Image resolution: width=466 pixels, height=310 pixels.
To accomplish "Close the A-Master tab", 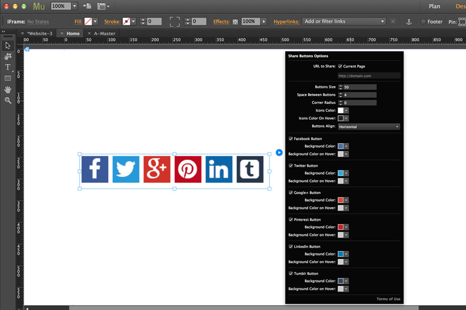I will pos(89,33).
